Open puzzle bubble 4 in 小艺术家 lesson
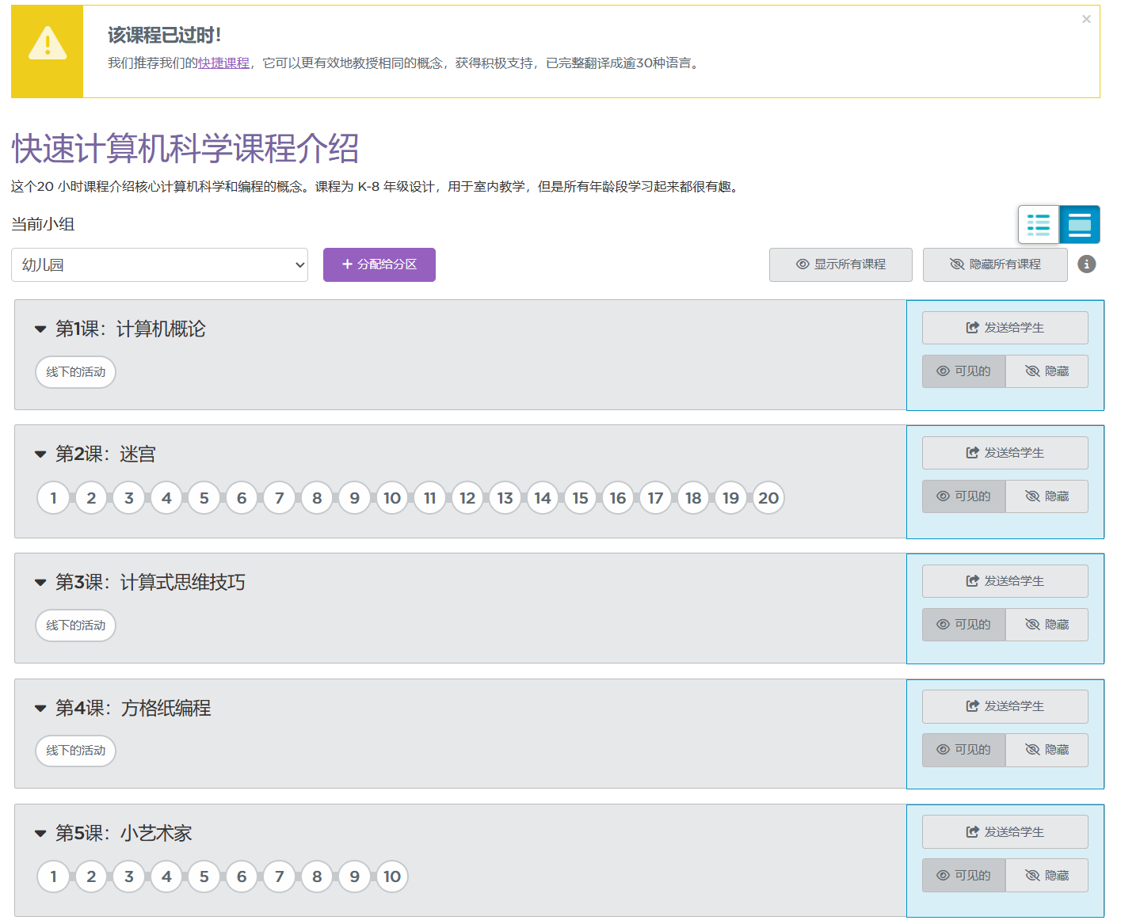Image resolution: width=1121 pixels, height=924 pixels. (x=166, y=876)
